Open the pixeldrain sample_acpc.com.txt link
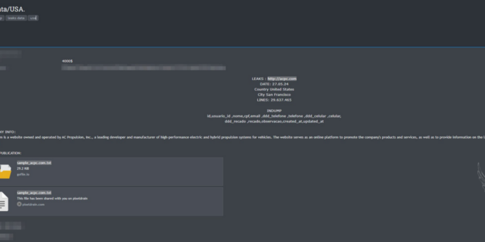Screen dimensions: 485x242 (34, 193)
